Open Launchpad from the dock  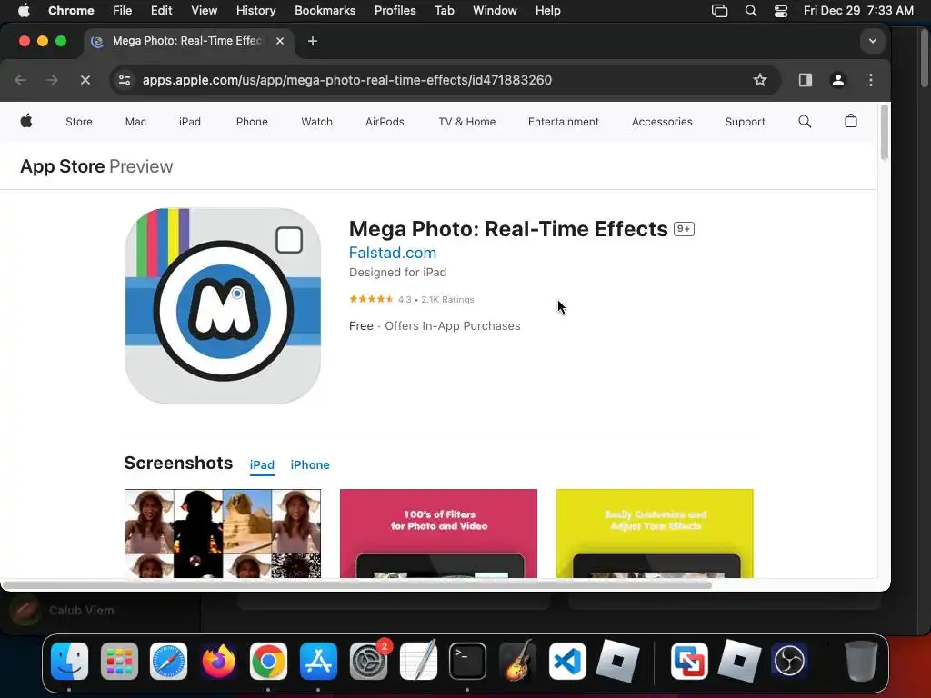pos(119,661)
